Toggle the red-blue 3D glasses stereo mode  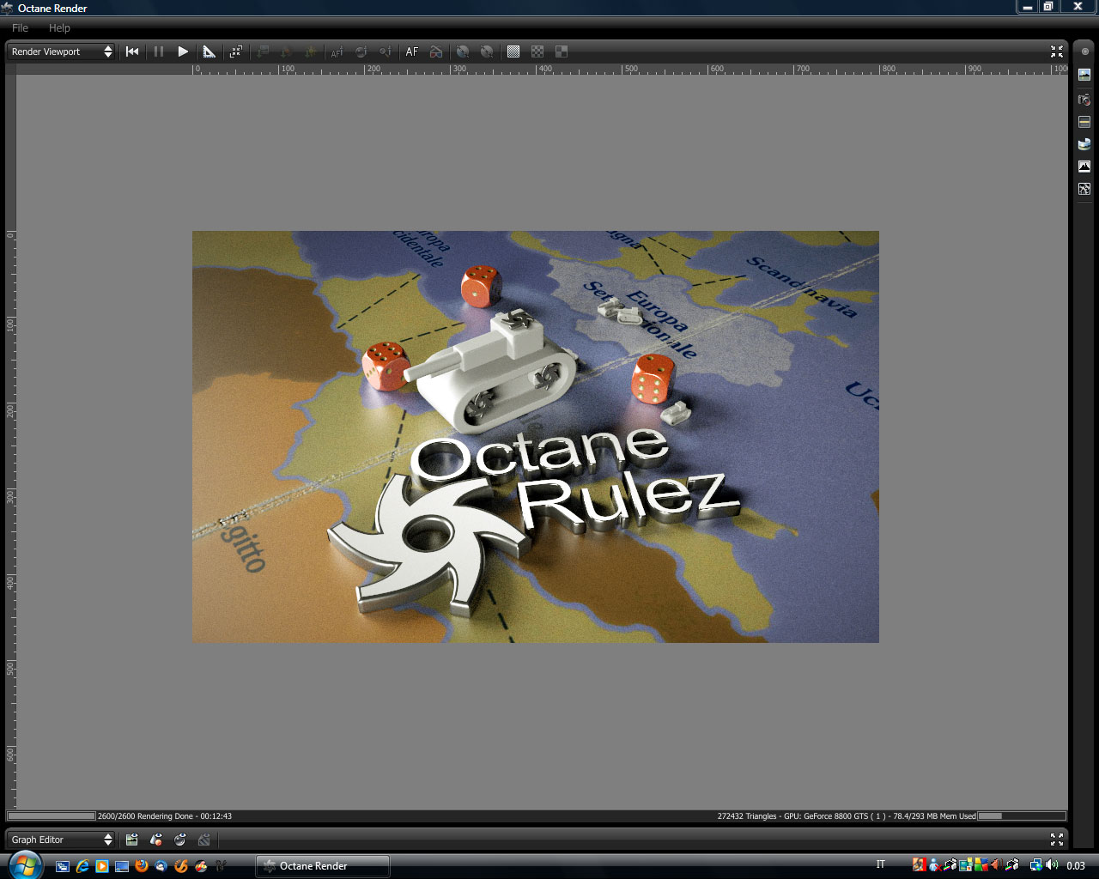pos(436,52)
